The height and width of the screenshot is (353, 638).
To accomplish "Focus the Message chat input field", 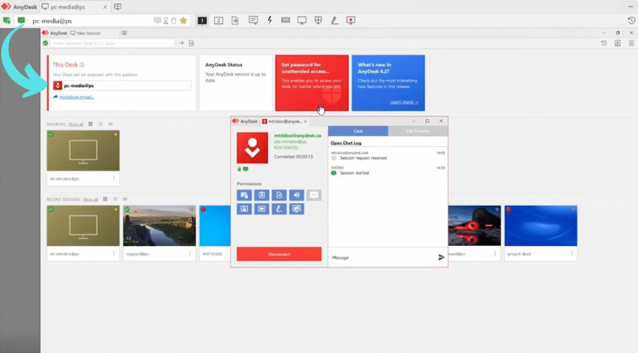I will point(382,258).
